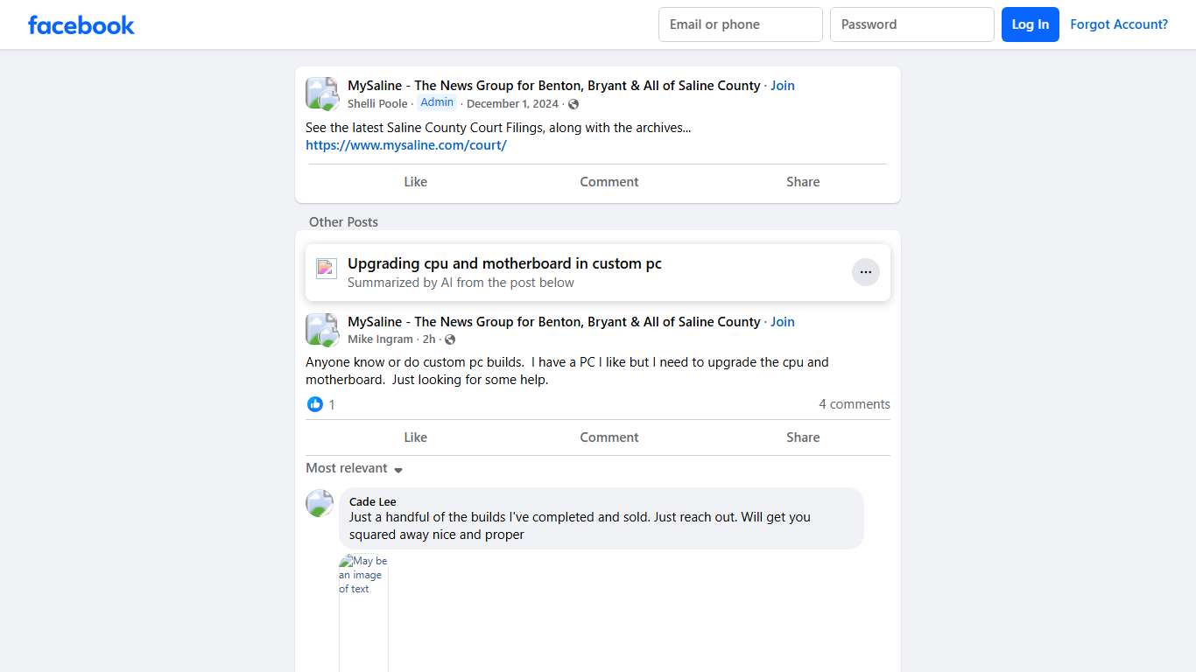Open the MySaline group profile picture

point(321,92)
